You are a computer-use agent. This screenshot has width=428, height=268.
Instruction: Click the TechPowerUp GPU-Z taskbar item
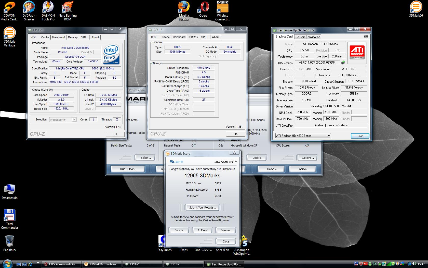[x=224, y=264]
